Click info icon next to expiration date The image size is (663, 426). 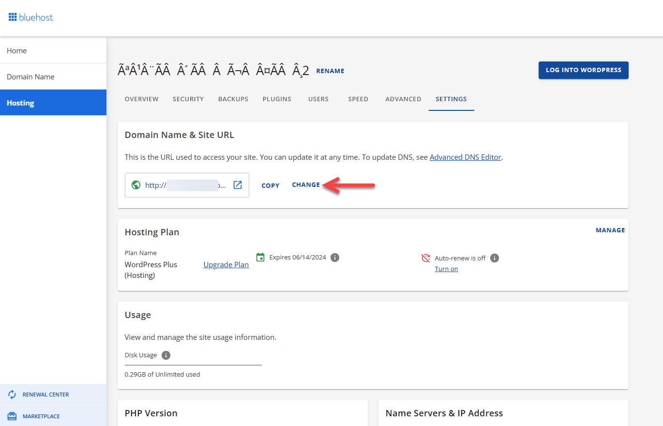[335, 258]
